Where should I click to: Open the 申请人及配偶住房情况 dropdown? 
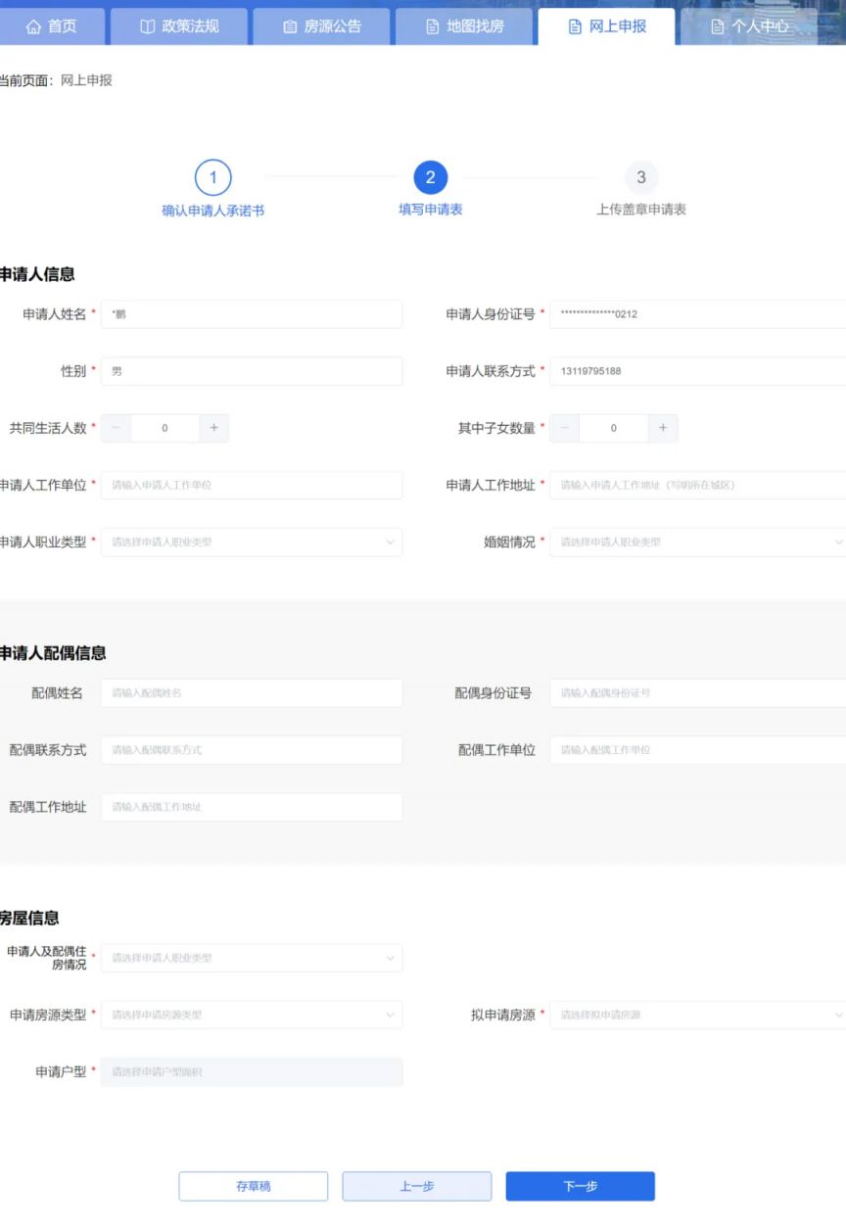(x=252, y=958)
